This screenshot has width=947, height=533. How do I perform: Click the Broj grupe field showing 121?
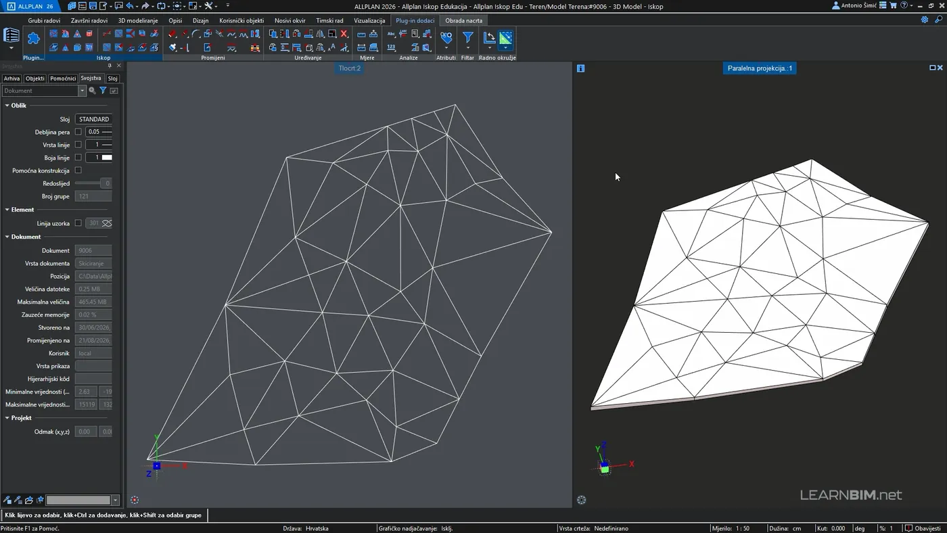pyautogui.click(x=93, y=196)
